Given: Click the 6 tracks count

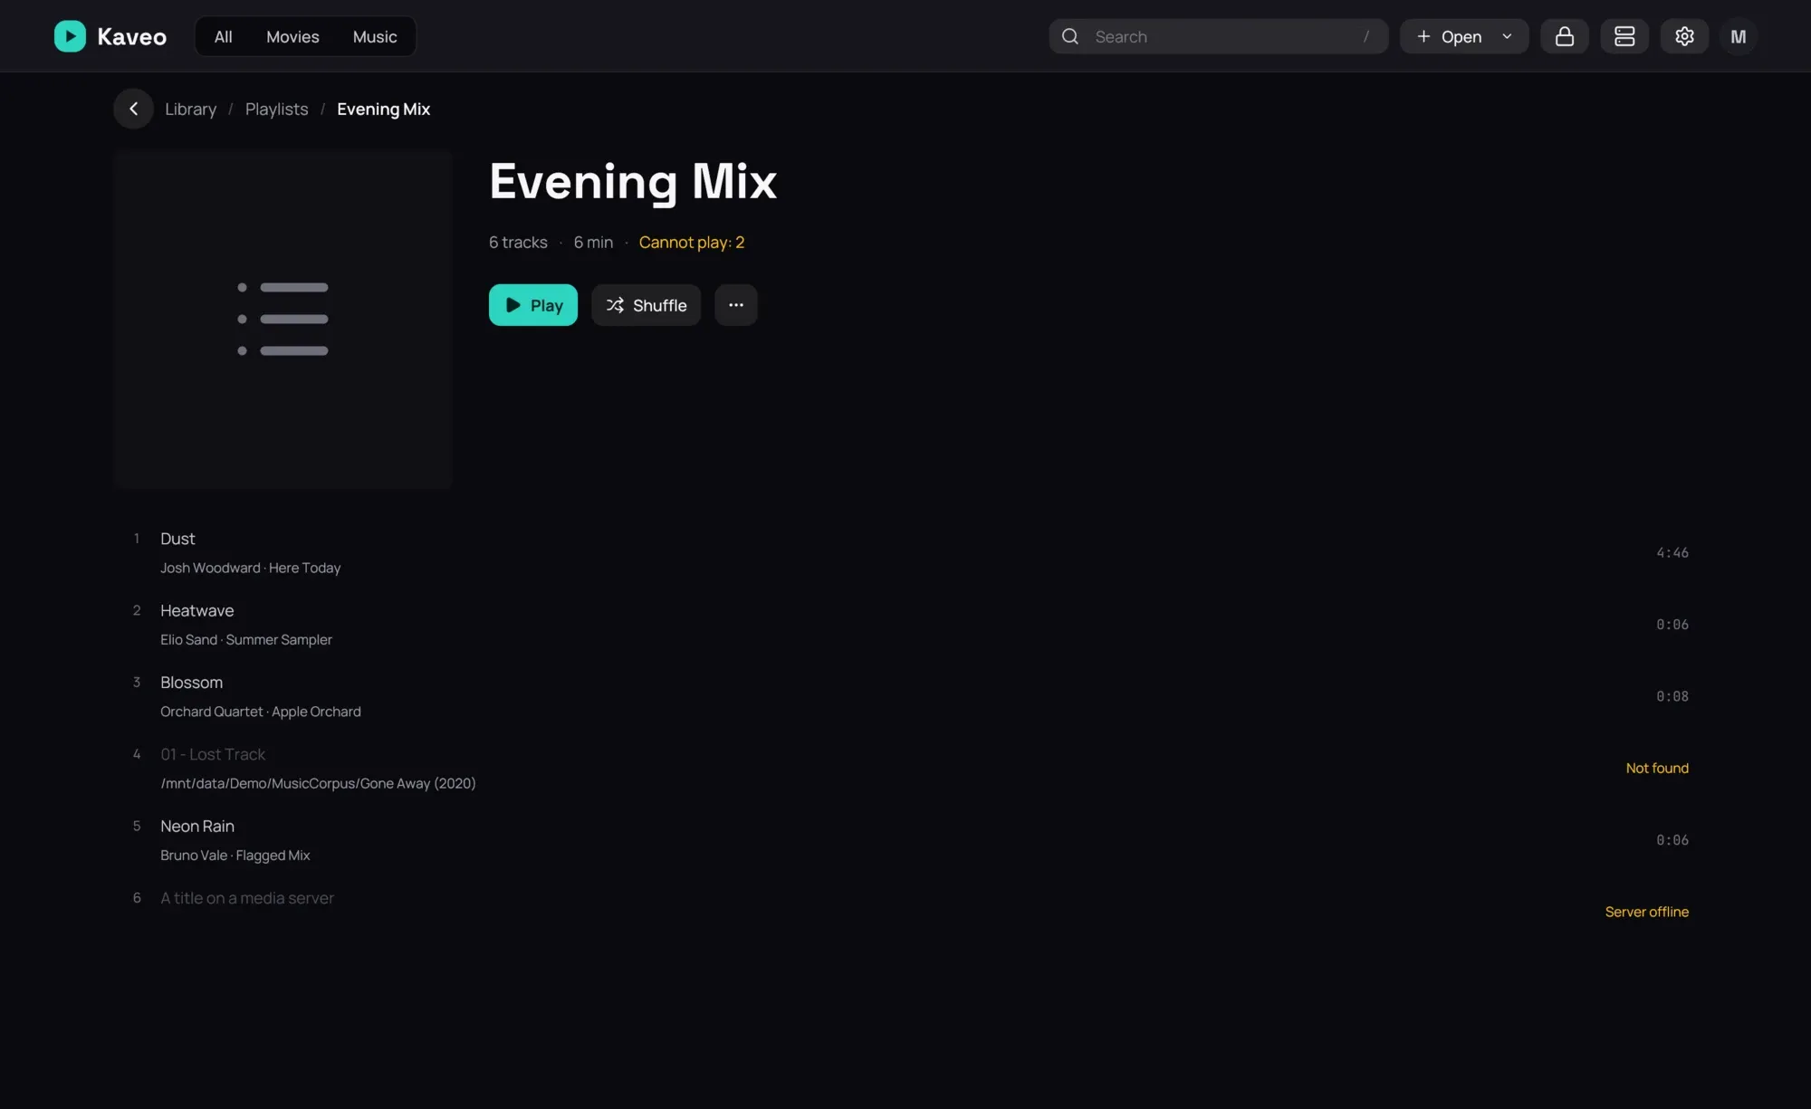Looking at the screenshot, I should 518,242.
